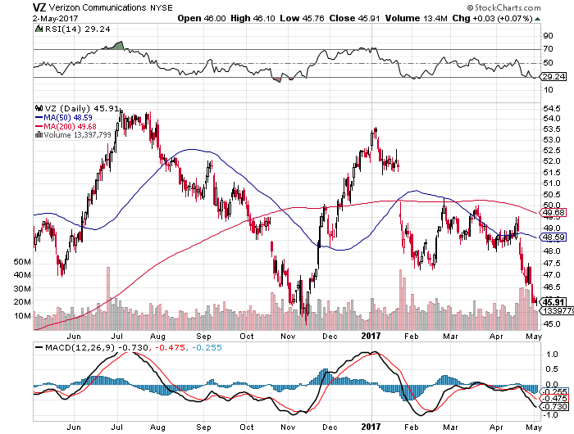Click the May label below the MACD panel
Screen dimensions: 574x434
click(533, 427)
